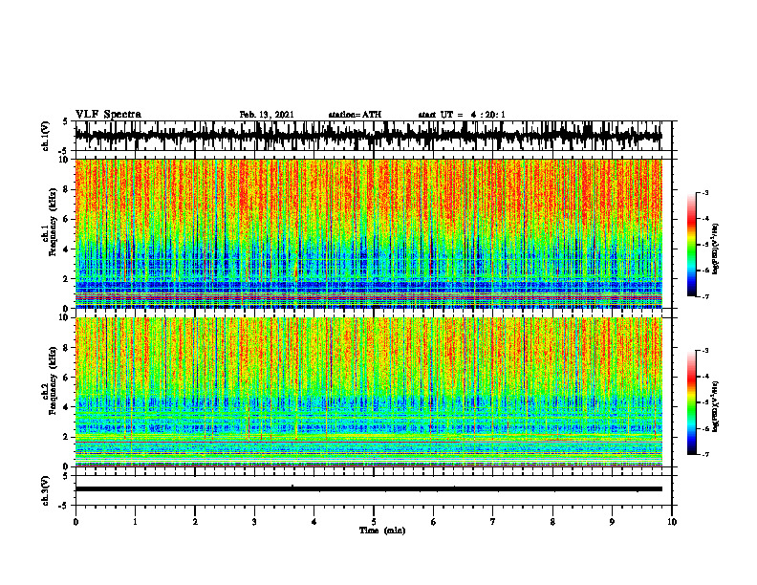Click the "-3" value on ch.2 color bar
Screen dimensions: 757x585
coord(704,351)
